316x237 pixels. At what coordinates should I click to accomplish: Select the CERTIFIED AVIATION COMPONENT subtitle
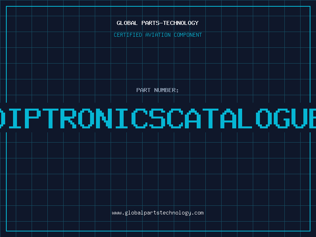coord(158,35)
